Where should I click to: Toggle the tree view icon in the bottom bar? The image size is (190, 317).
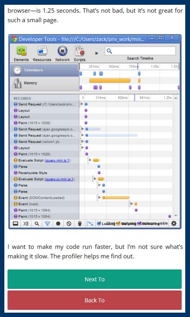pyautogui.click(x=90, y=223)
